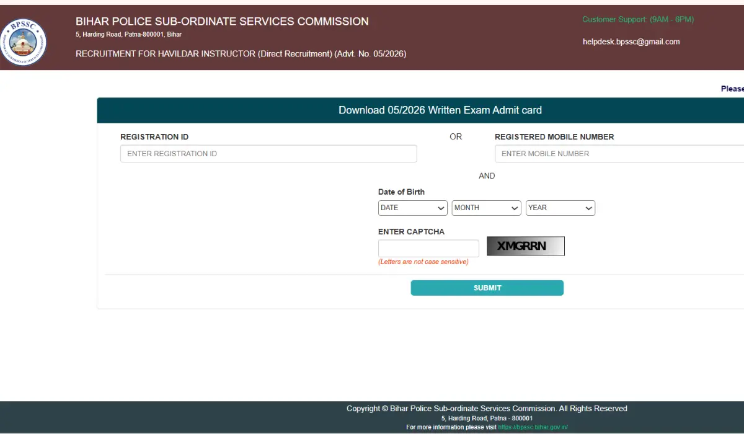The image size is (744, 434).
Task: Open the MONTH dropdown for date of birth
Action: (x=487, y=208)
